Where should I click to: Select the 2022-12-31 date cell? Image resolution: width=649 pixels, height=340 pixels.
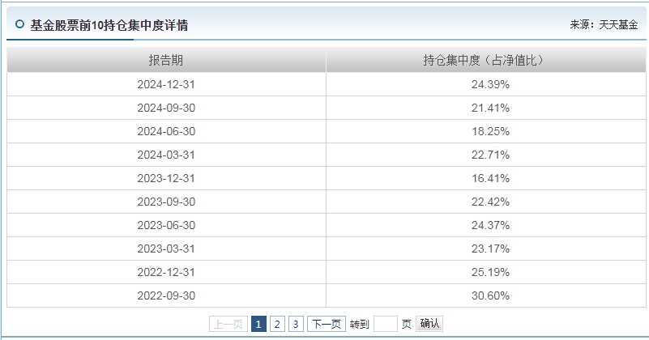point(166,273)
